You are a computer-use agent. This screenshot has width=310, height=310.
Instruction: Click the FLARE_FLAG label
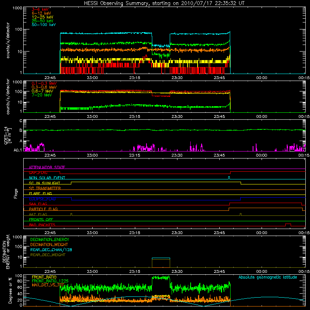pyautogui.click(x=40, y=193)
